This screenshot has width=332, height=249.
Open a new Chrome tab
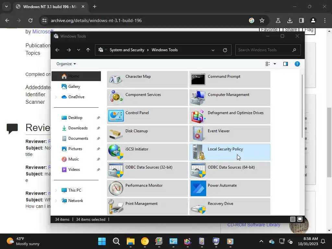coord(95,6)
